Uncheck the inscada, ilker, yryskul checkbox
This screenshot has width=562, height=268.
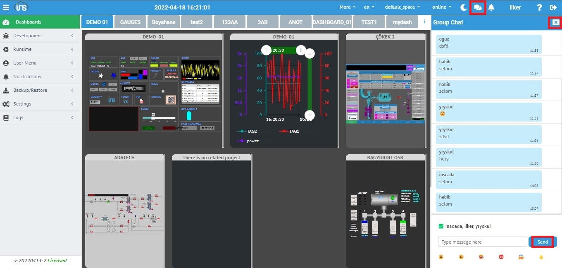(441, 226)
